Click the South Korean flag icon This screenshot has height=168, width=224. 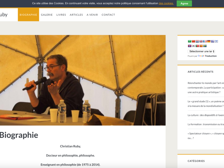click(x=193, y=46)
